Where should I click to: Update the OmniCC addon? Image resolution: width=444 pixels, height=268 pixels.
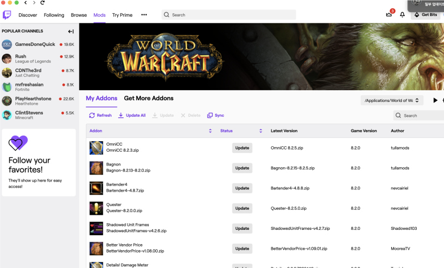(242, 148)
